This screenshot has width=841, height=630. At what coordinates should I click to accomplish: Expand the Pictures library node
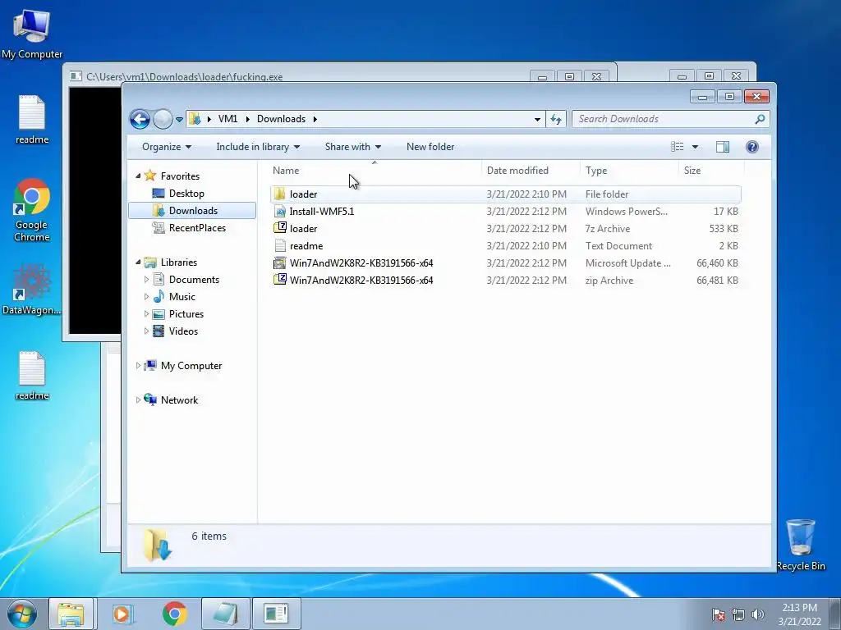(146, 314)
